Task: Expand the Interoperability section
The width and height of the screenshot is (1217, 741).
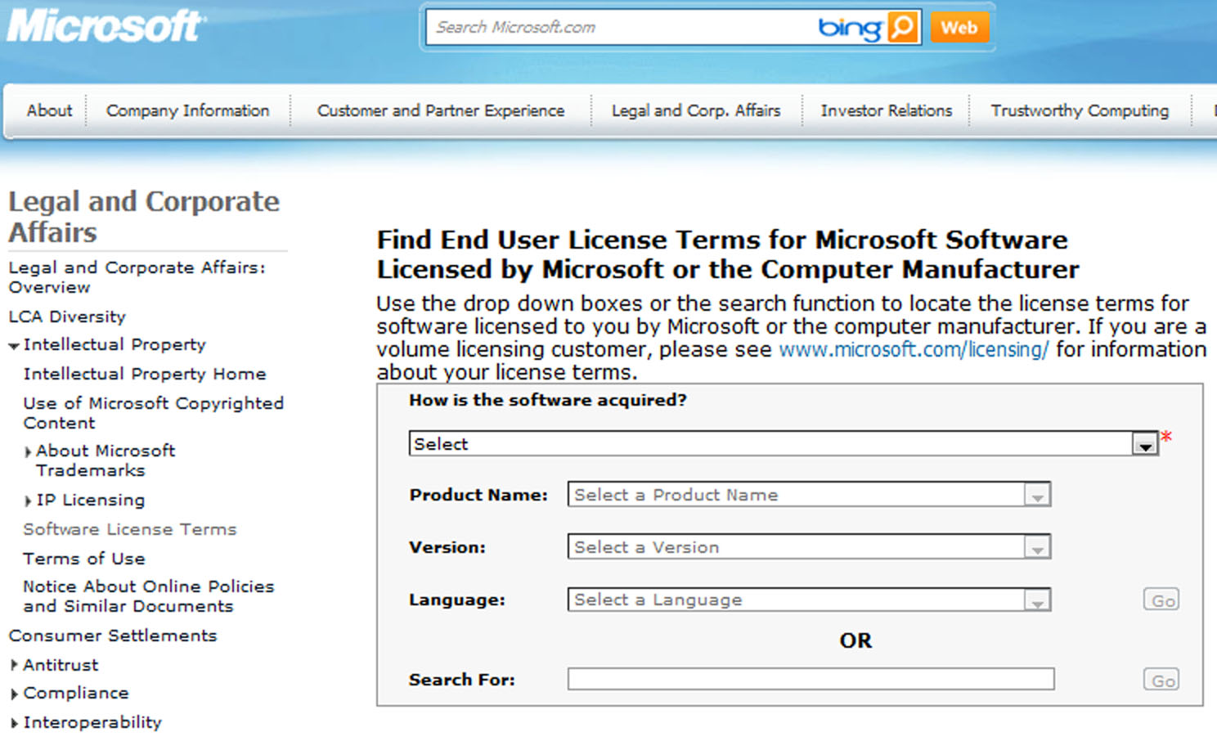Action: tap(14, 722)
